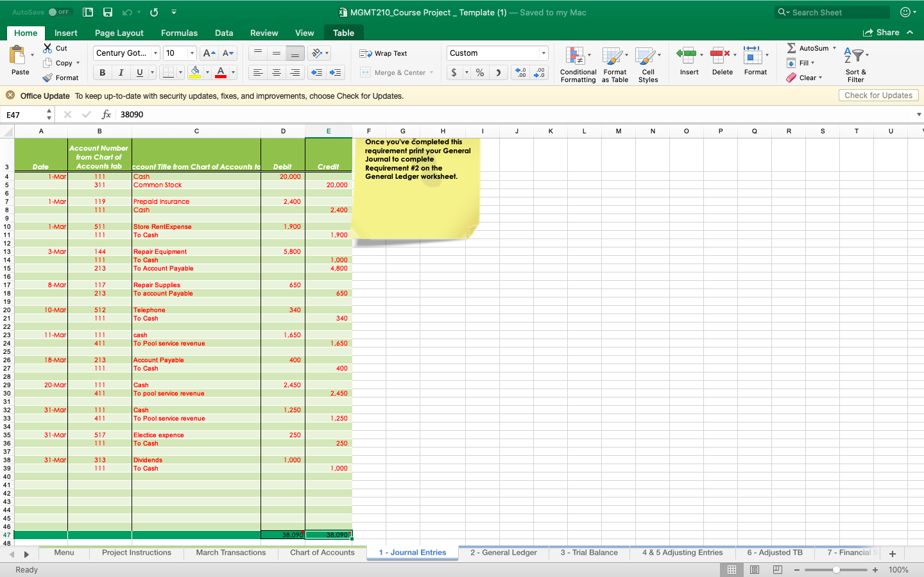This screenshot has height=577, width=924.
Task: Open the number format Custom dropdown
Action: point(543,53)
